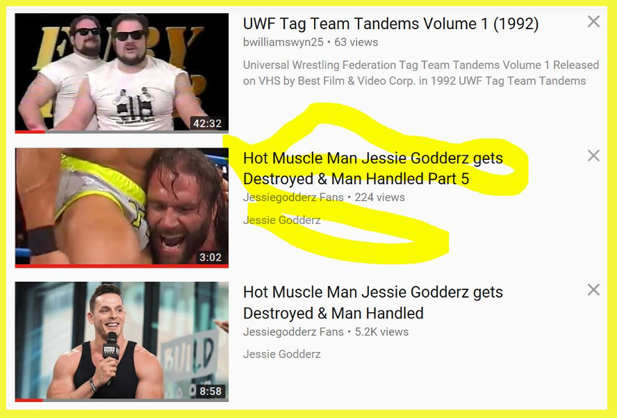This screenshot has height=418, width=617.
Task: Visit Jessiegodderz Fans channel with 5.2K views
Action: point(293,332)
